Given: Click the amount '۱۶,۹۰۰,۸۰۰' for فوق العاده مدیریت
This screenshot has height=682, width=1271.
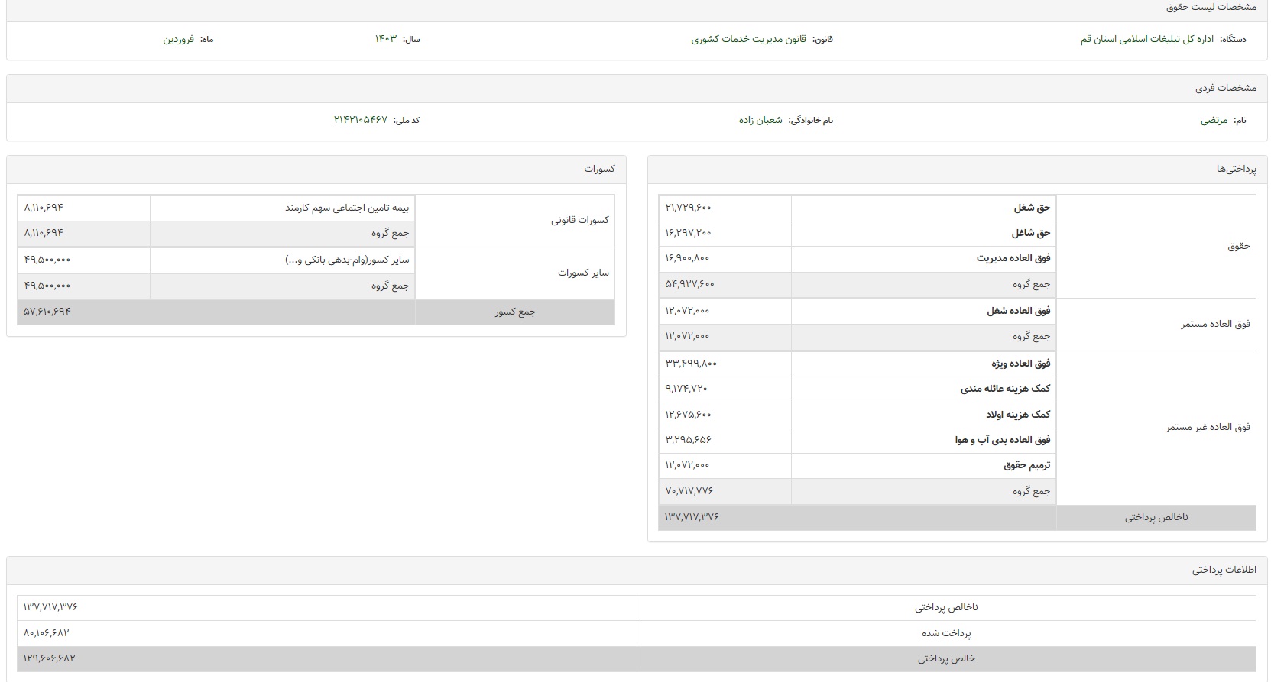Looking at the screenshot, I should click(x=687, y=259).
